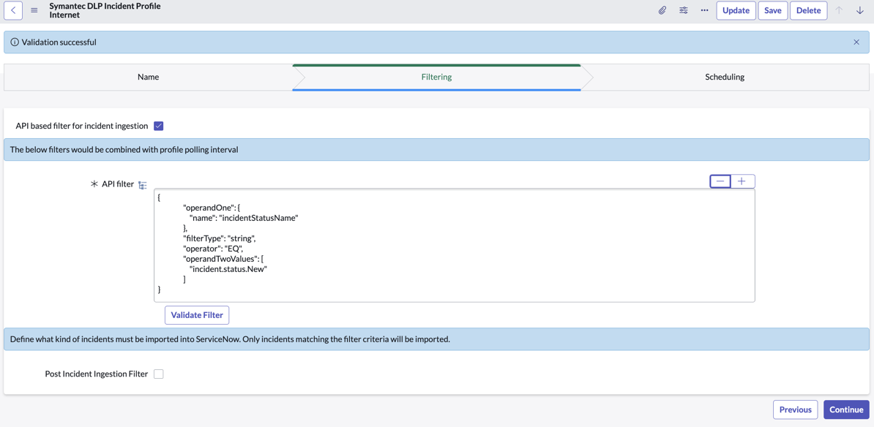Click the "operator": "EQ" line
874x427 pixels.
[212, 249]
